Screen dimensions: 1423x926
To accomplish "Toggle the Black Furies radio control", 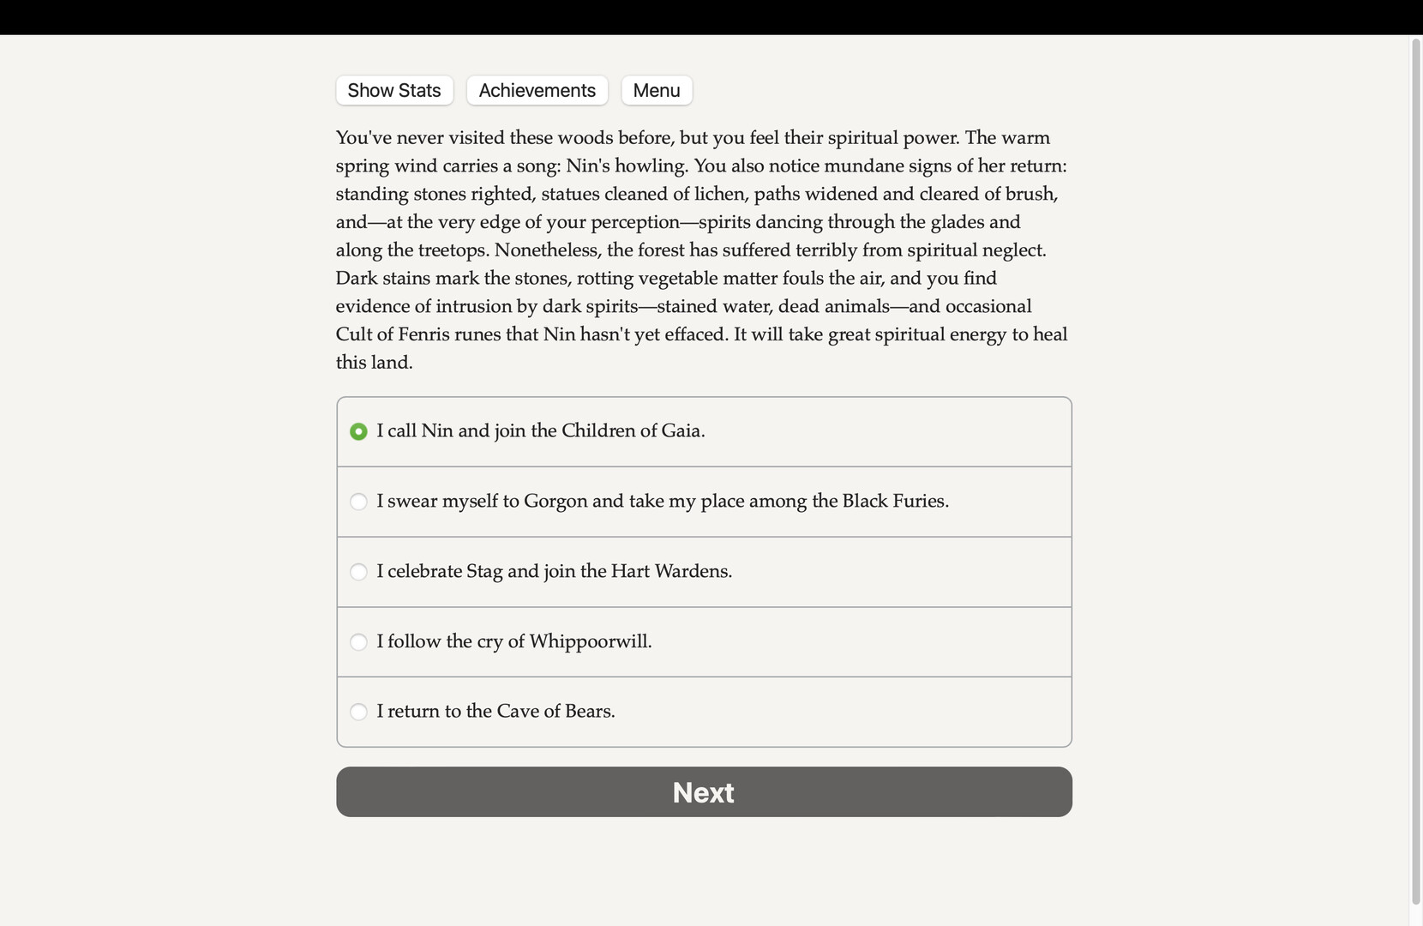I will click(358, 502).
